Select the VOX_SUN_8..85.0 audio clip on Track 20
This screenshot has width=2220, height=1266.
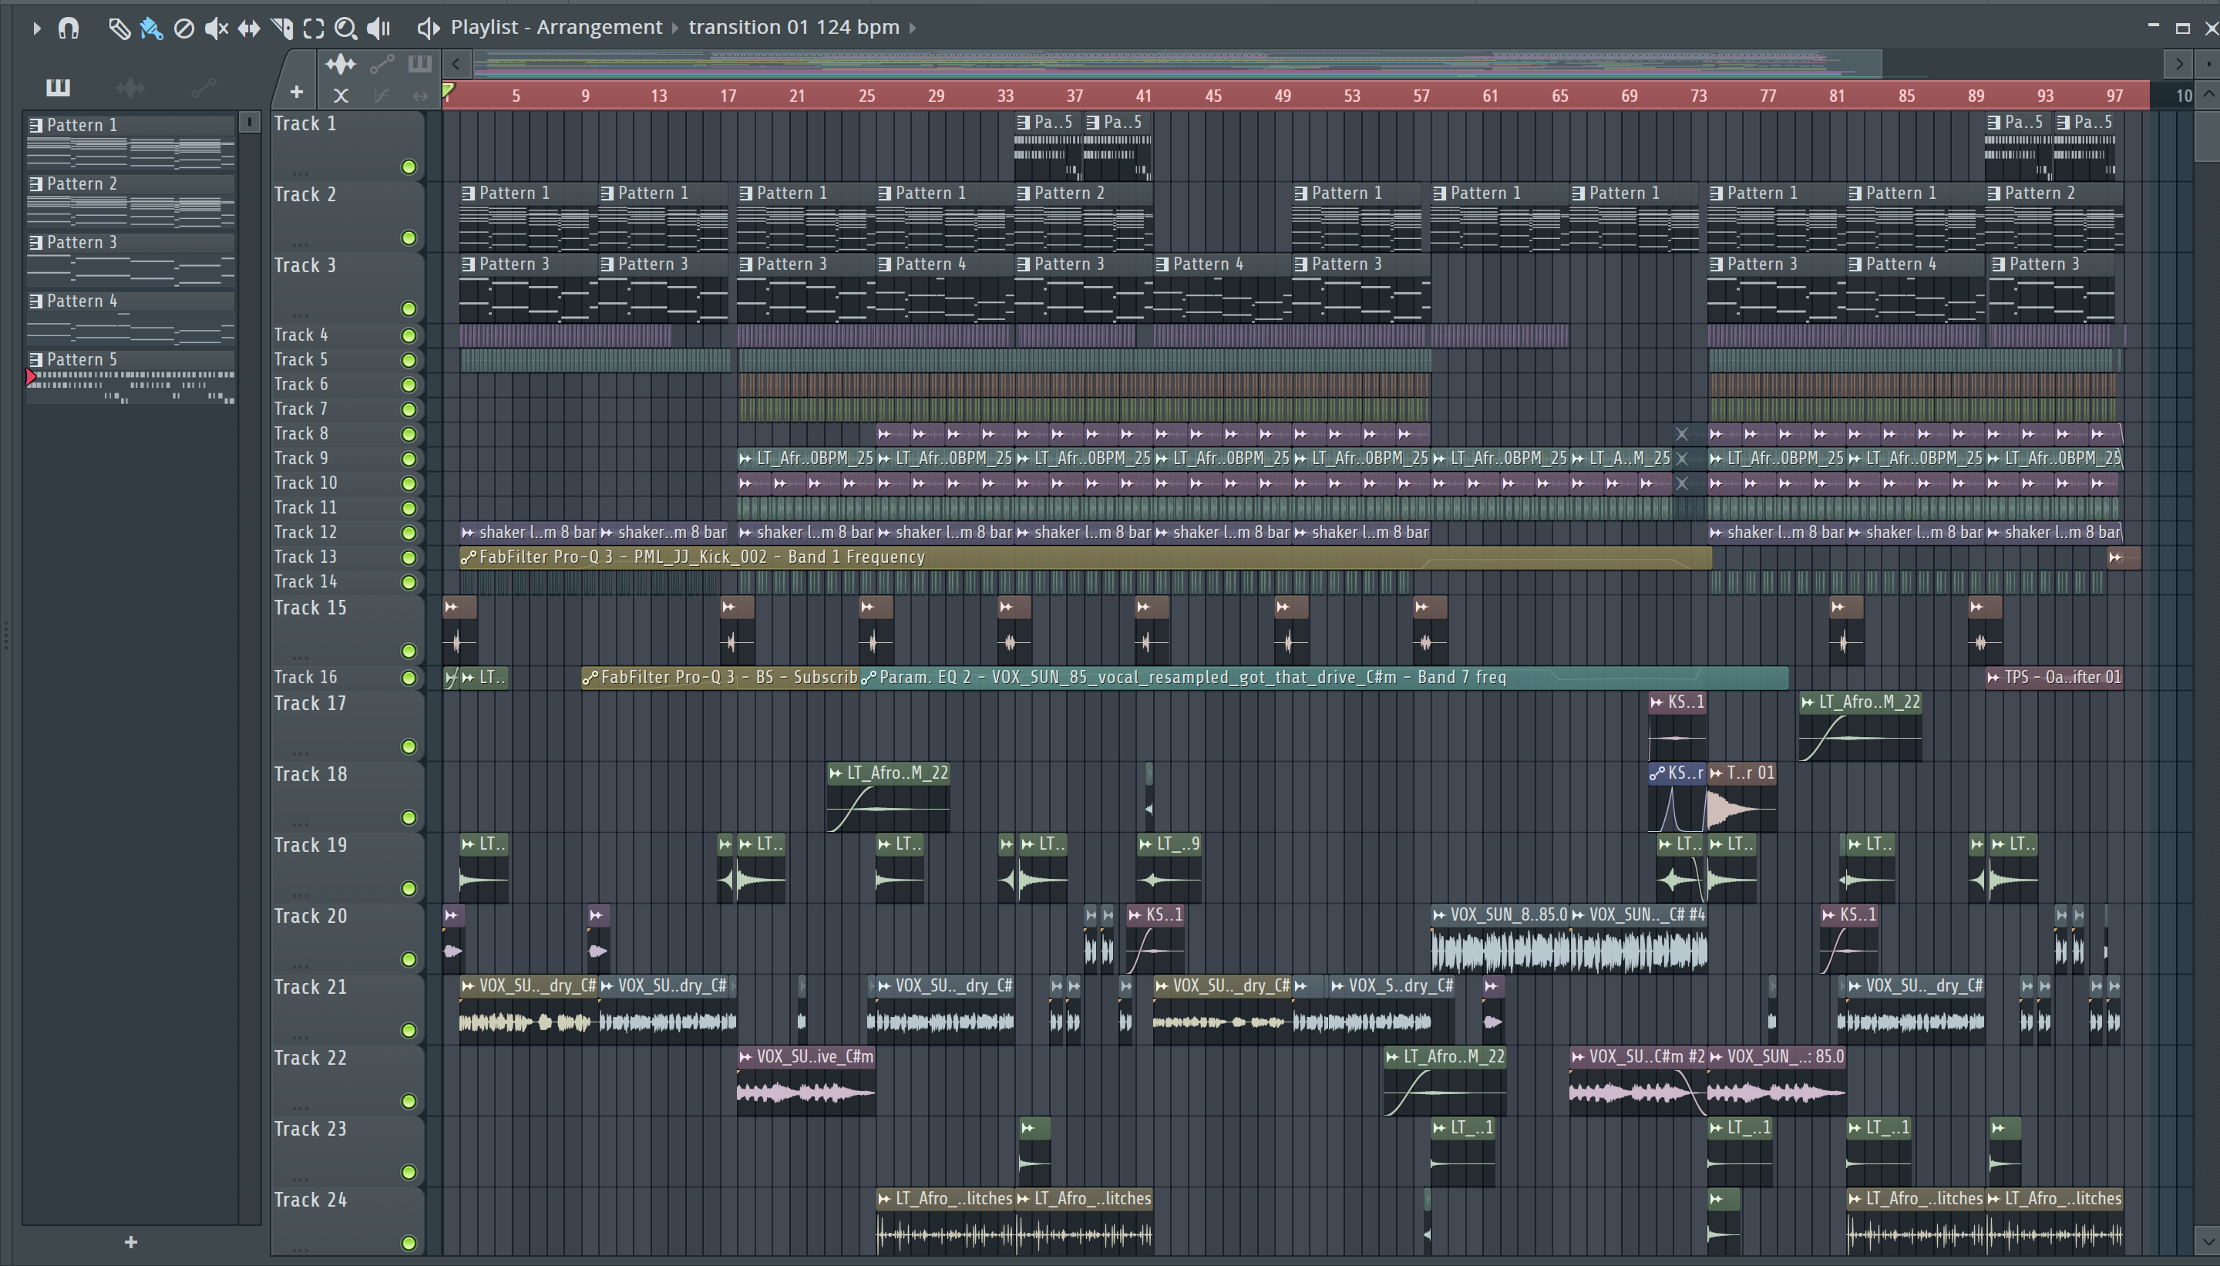coord(1500,939)
